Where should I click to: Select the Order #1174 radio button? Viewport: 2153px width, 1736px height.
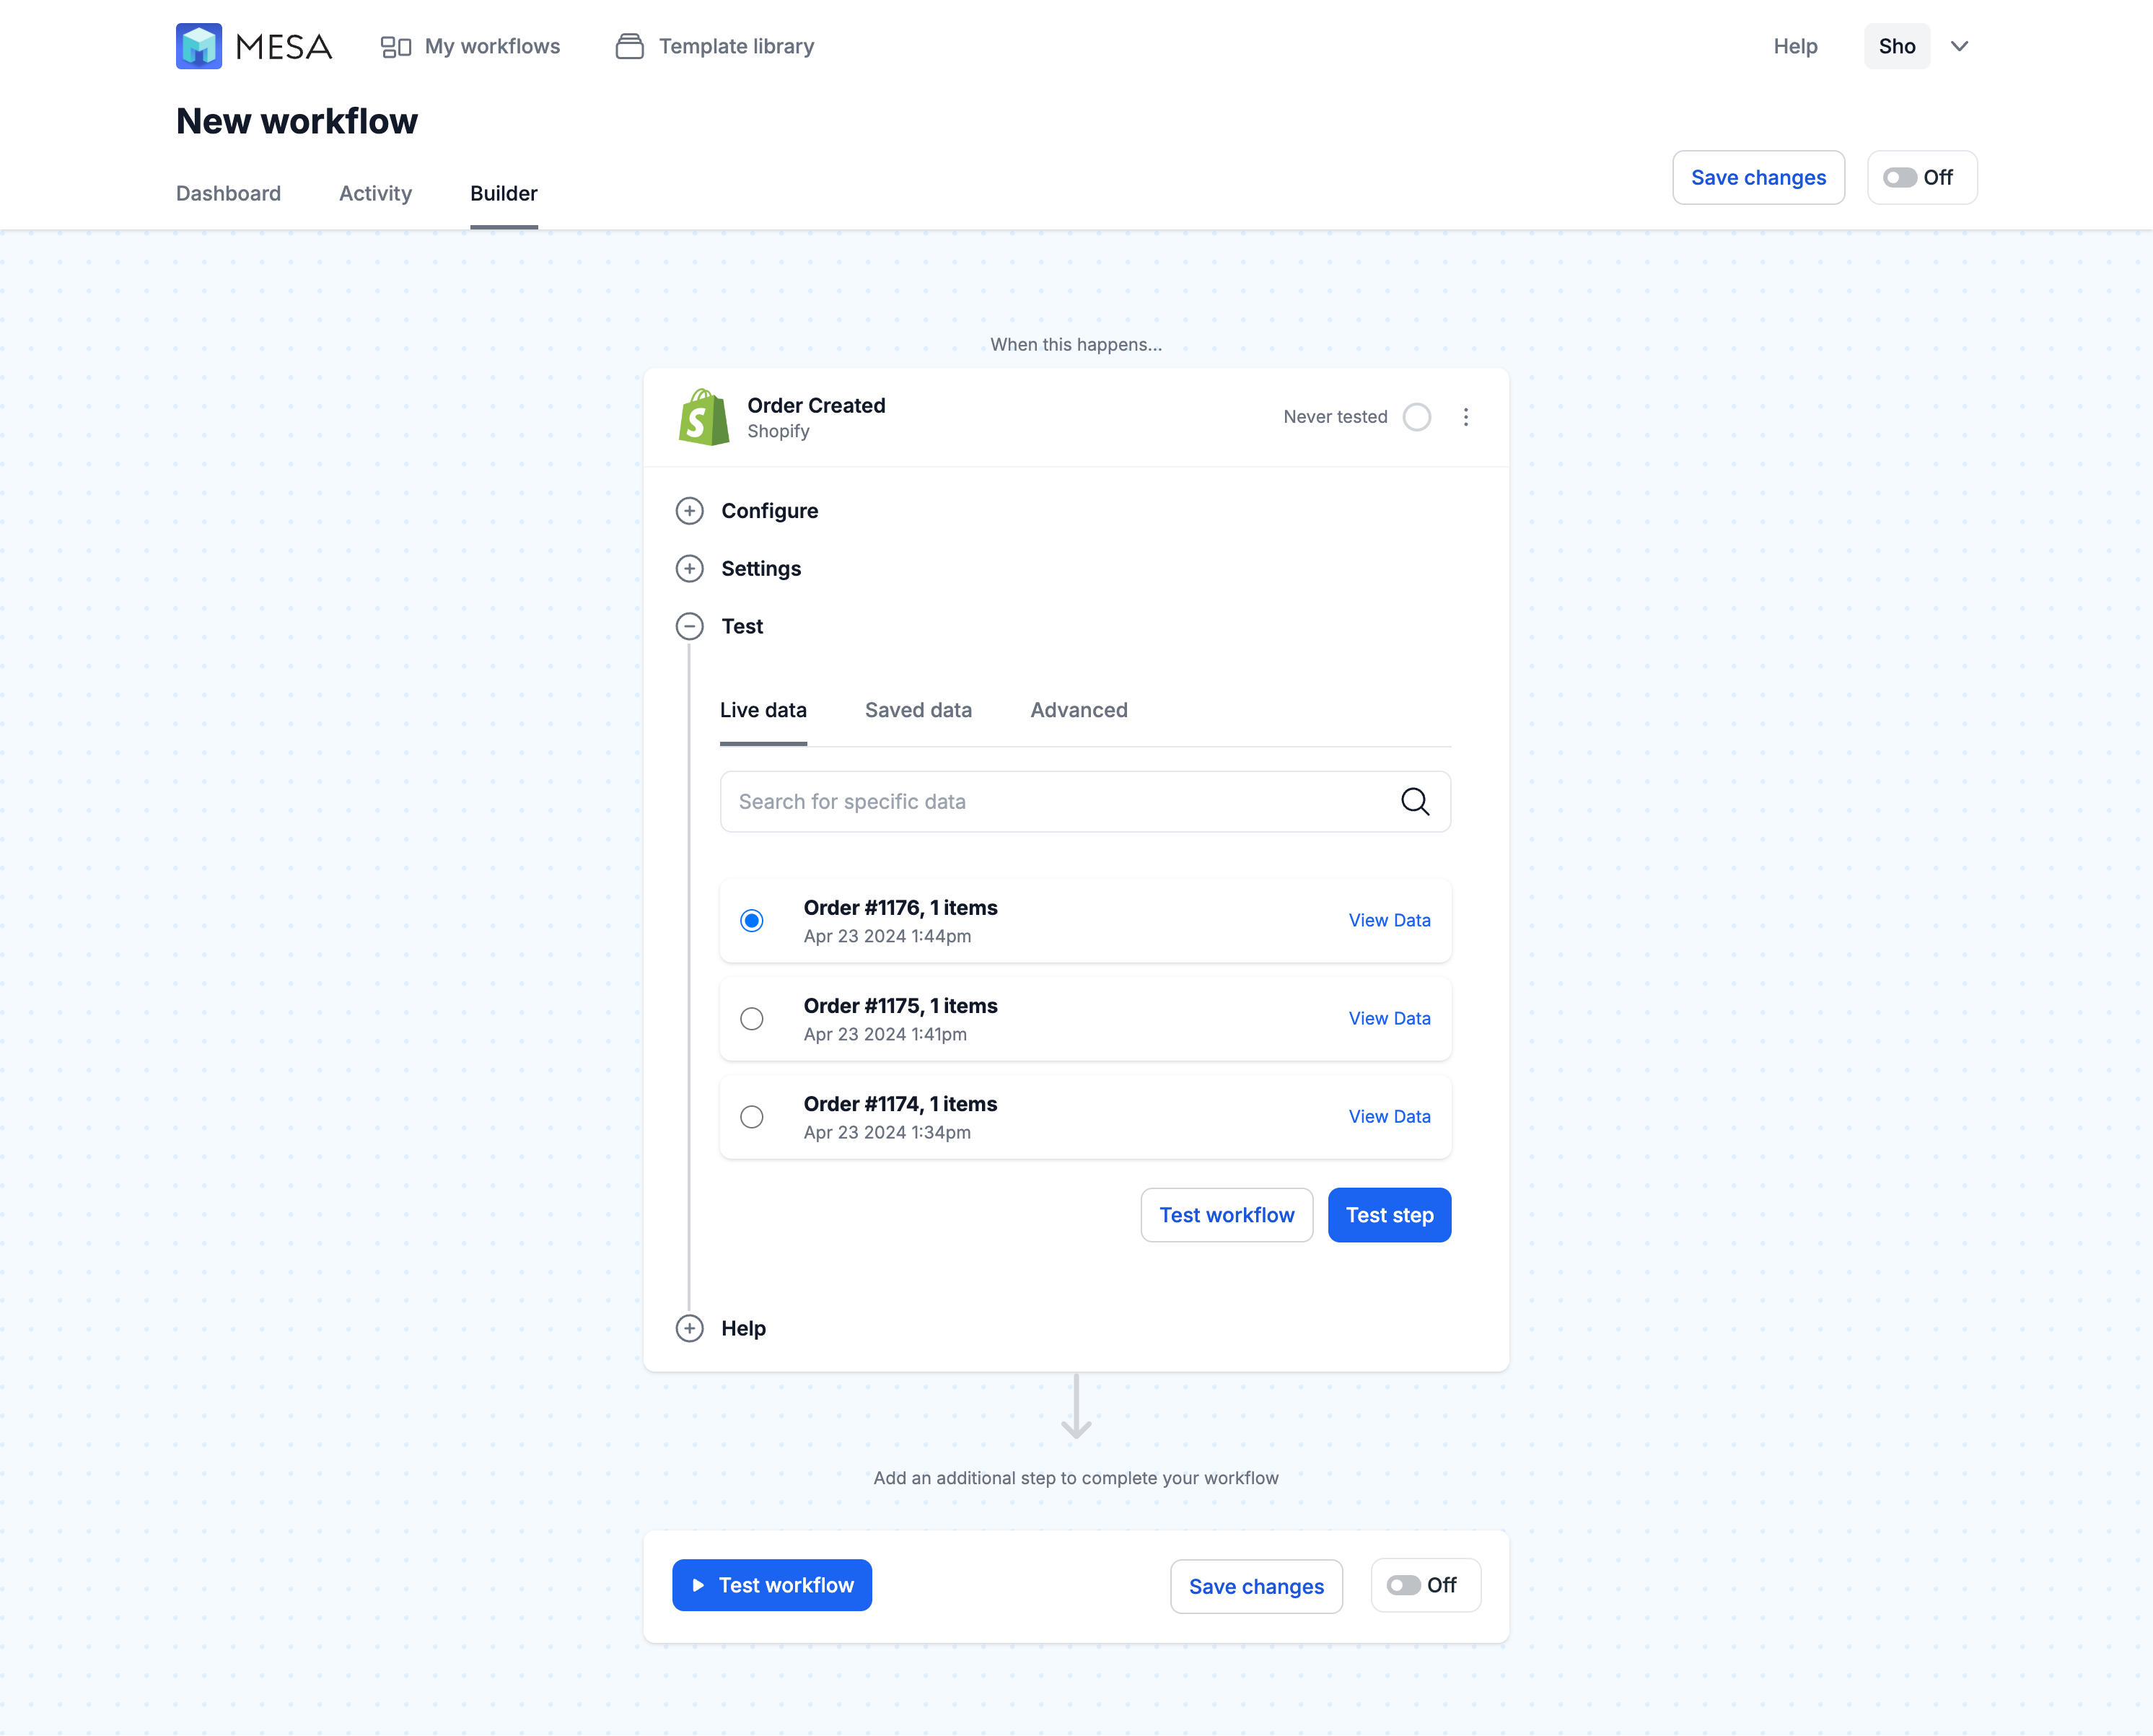tap(751, 1116)
